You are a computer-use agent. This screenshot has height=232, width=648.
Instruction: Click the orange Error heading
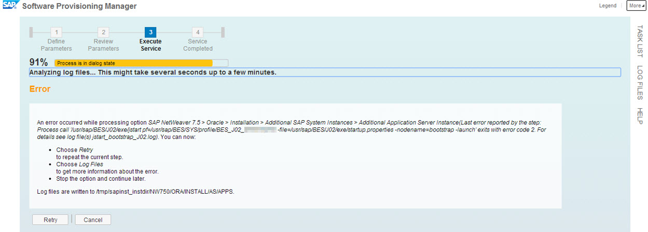pos(40,89)
